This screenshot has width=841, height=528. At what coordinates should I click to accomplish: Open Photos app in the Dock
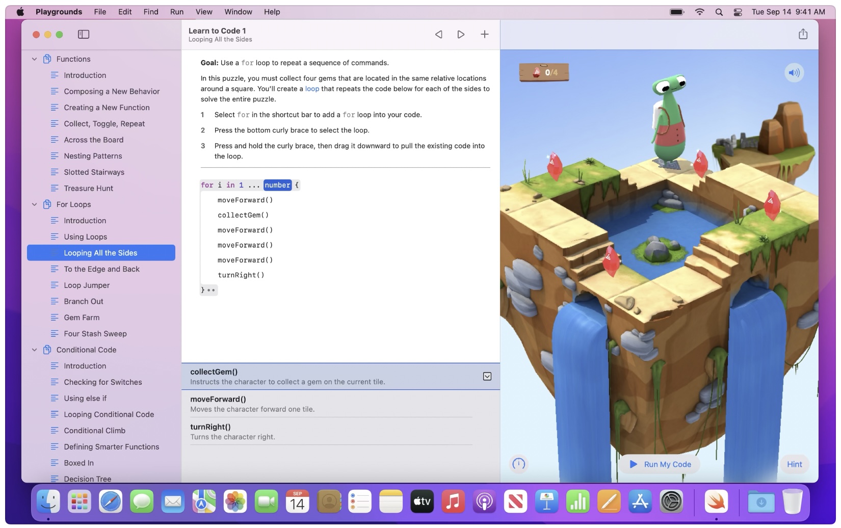pos(235,502)
